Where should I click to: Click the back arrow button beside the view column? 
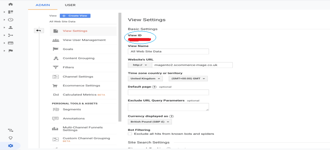[39, 31]
